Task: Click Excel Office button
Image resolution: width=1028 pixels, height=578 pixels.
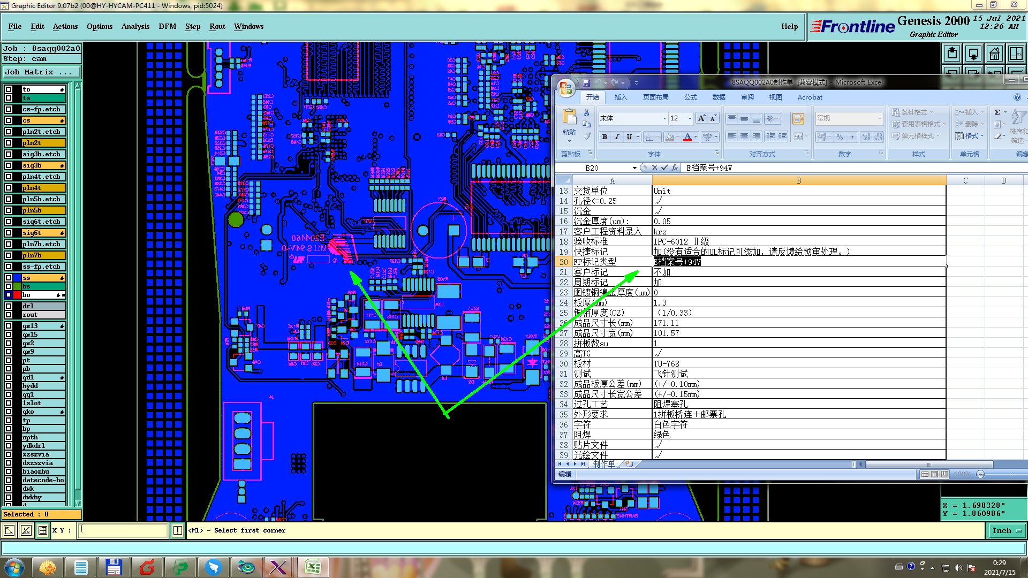Action: point(566,87)
